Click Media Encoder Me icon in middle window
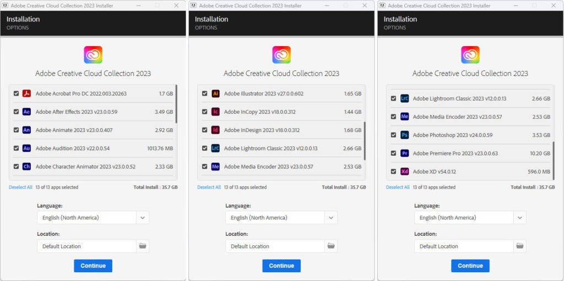This screenshot has height=281, width=564. [215, 167]
